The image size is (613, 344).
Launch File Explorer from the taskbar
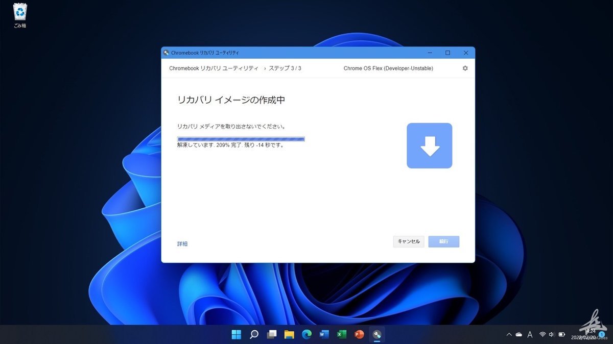[x=289, y=334]
